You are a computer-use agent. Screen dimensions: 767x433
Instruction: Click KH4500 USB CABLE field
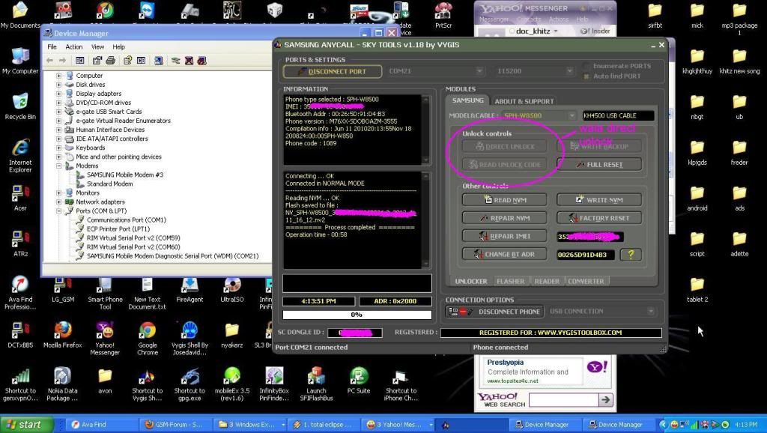click(618, 115)
